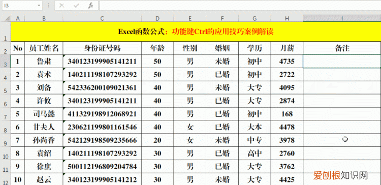Image resolution: width=381 pixels, height=185 pixels.
Task: Select column B header
Action: [x=44, y=18]
